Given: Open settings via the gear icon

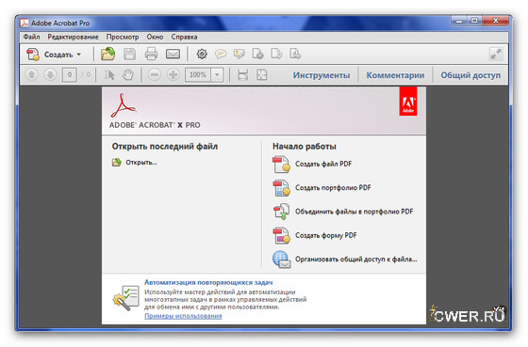Looking at the screenshot, I should click(x=202, y=55).
